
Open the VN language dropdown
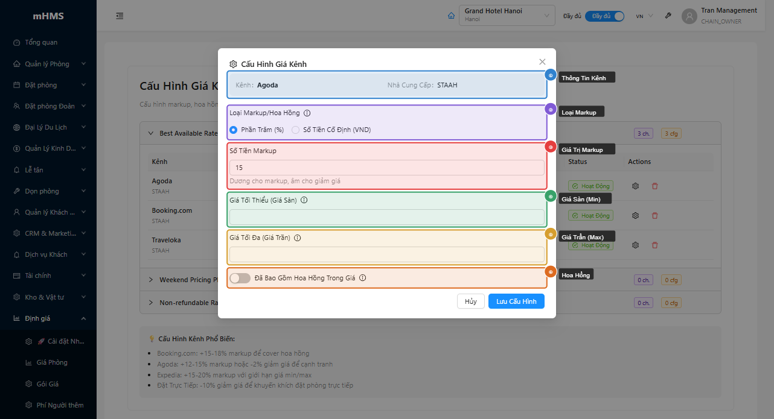pos(644,16)
